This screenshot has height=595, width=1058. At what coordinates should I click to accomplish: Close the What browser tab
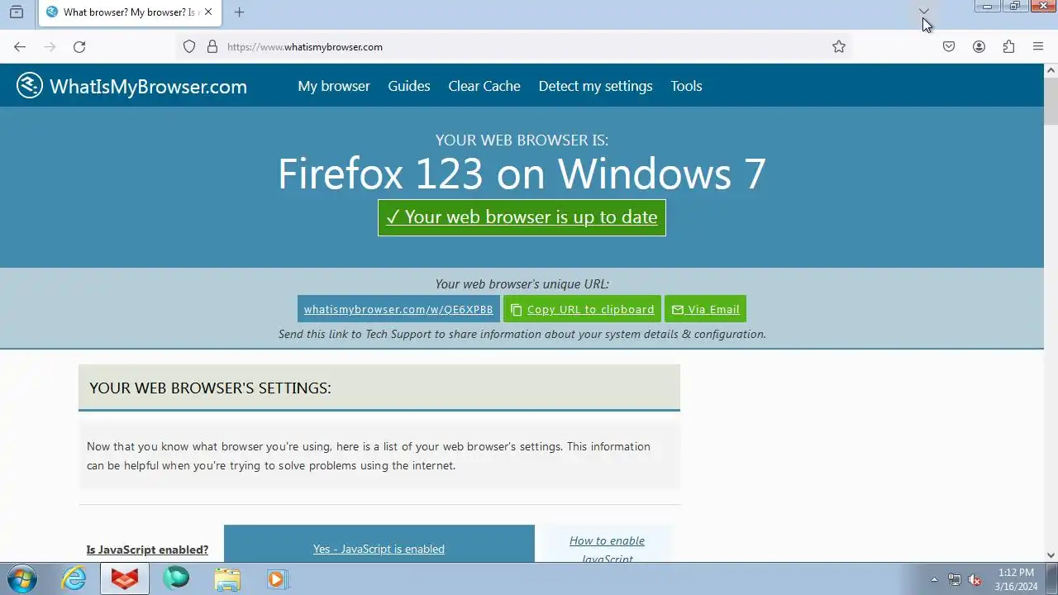click(208, 12)
